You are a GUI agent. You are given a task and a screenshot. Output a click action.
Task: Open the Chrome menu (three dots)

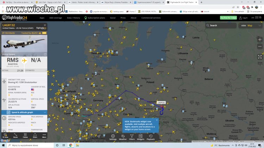click(261, 7)
